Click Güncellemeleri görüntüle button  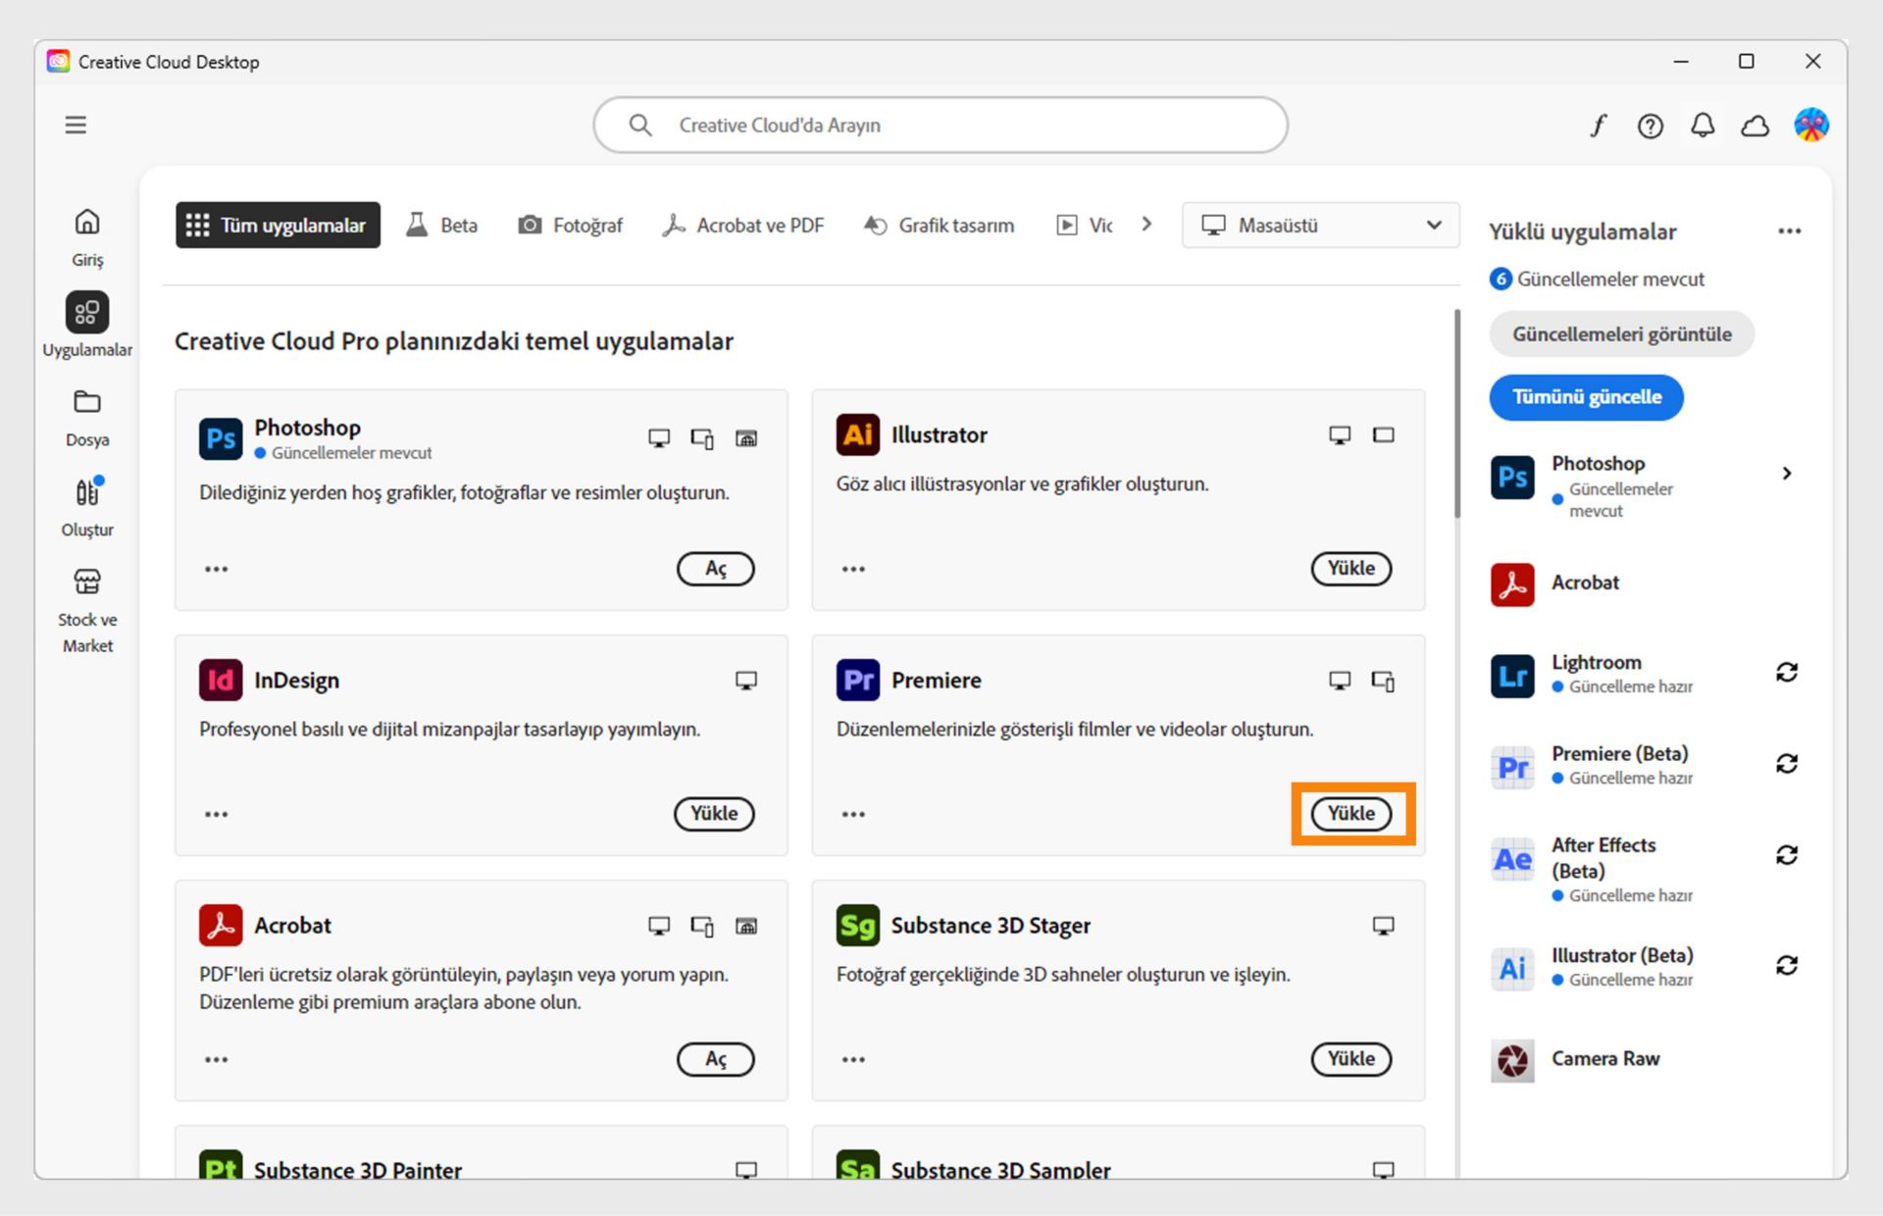click(x=1621, y=334)
